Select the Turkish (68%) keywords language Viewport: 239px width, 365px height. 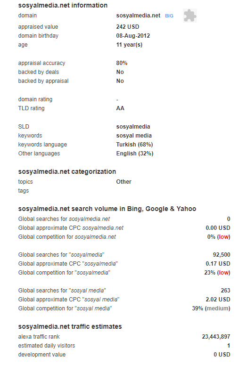tap(134, 145)
